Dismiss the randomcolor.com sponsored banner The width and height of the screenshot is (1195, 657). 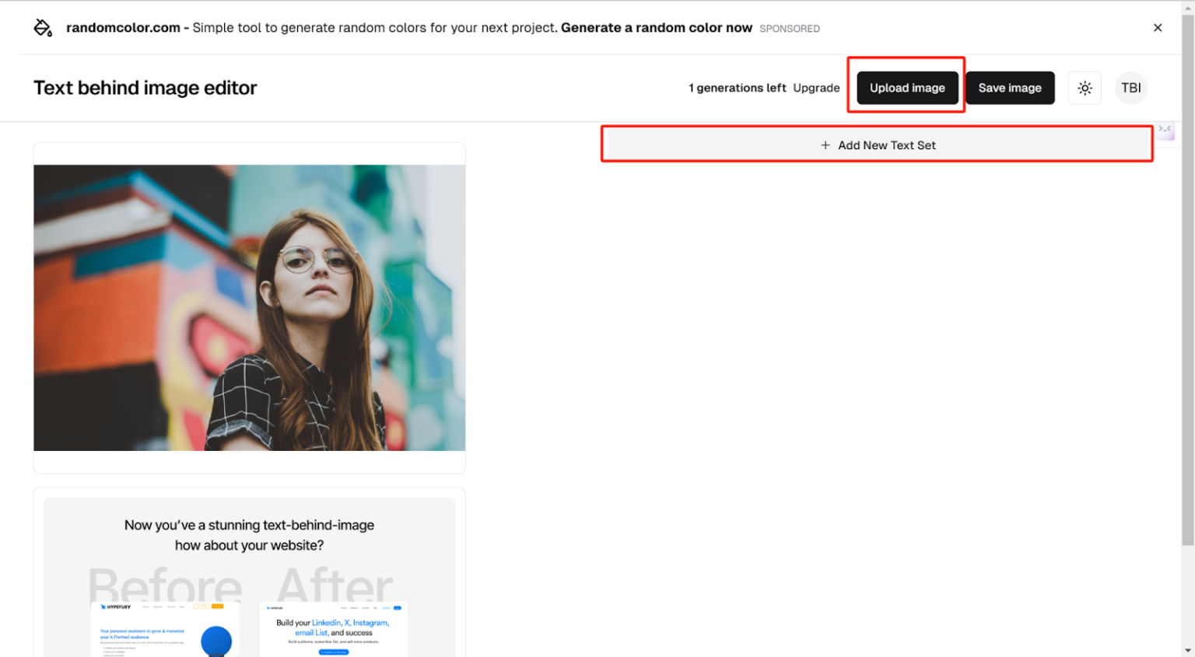1157,28
